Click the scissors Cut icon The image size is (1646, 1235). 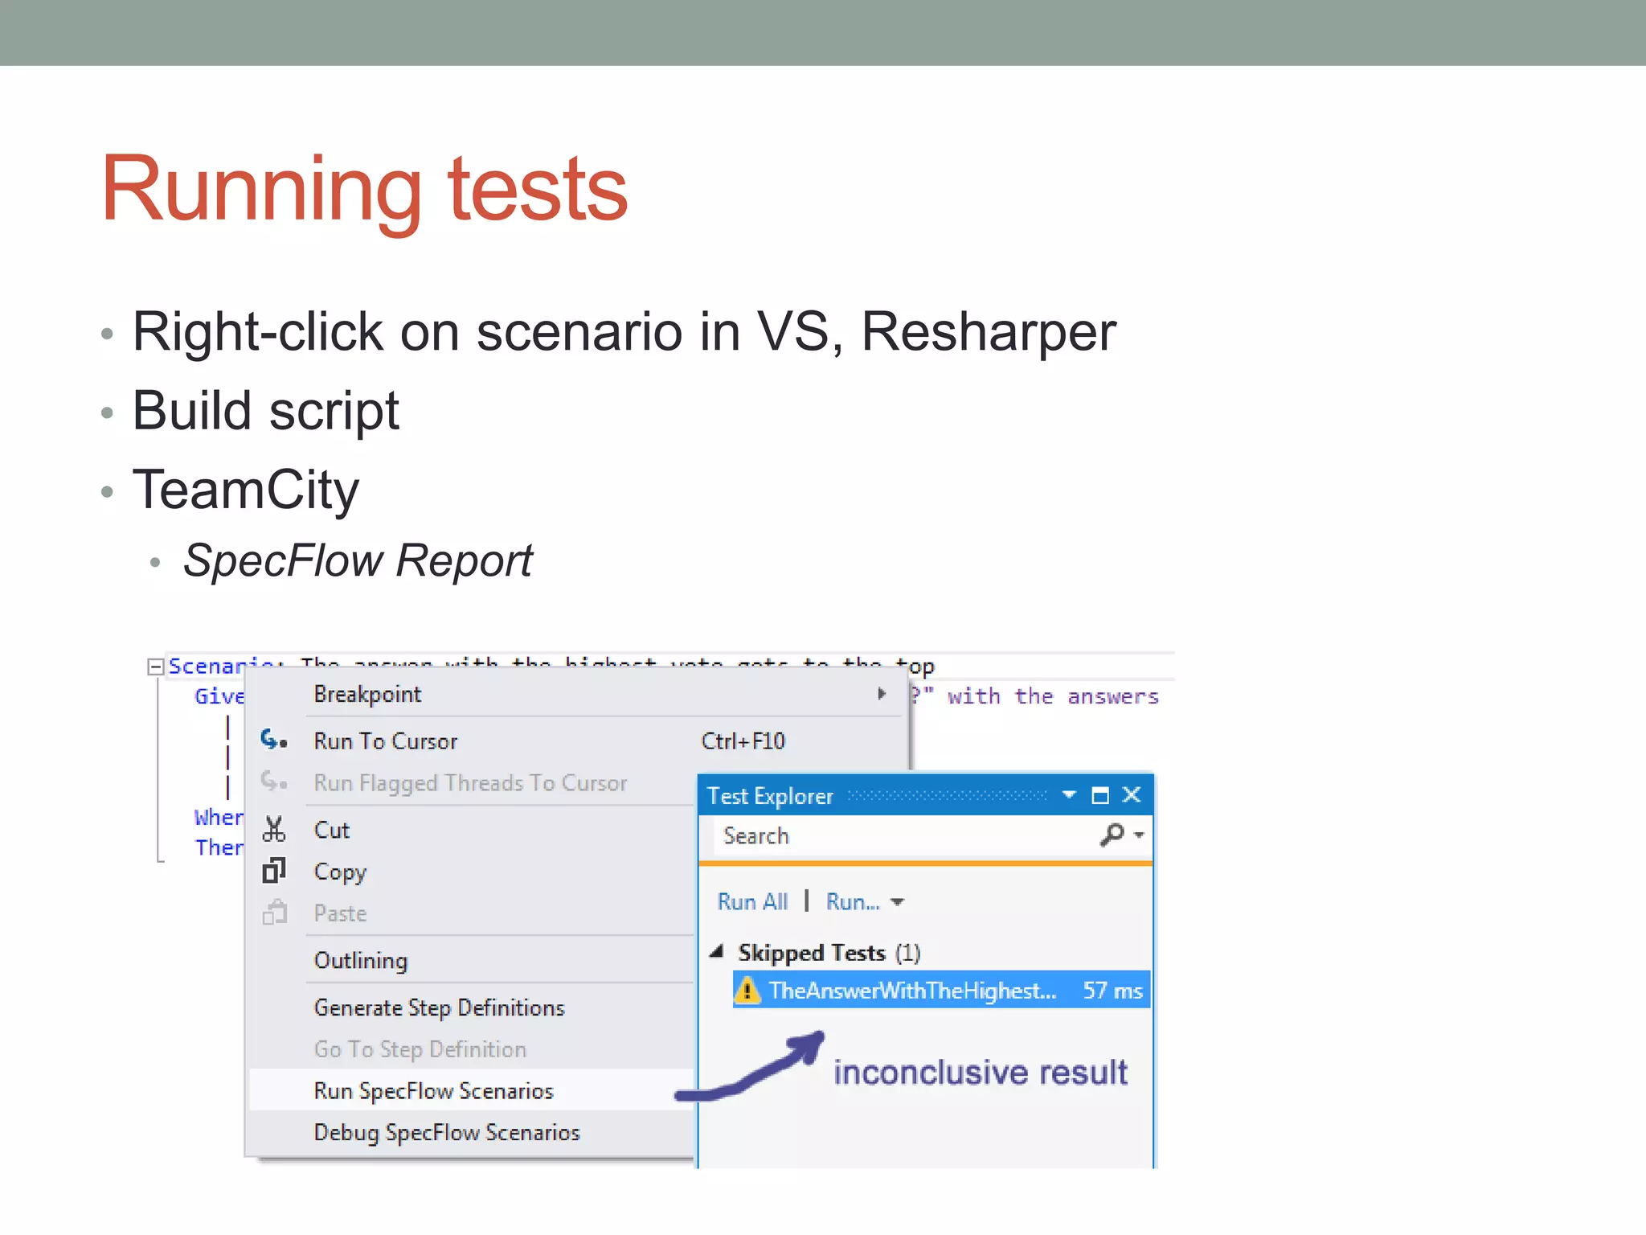point(273,829)
